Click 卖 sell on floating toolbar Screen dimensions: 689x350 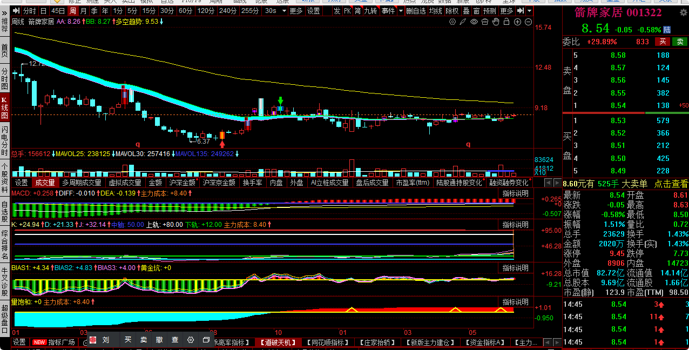tap(144, 340)
